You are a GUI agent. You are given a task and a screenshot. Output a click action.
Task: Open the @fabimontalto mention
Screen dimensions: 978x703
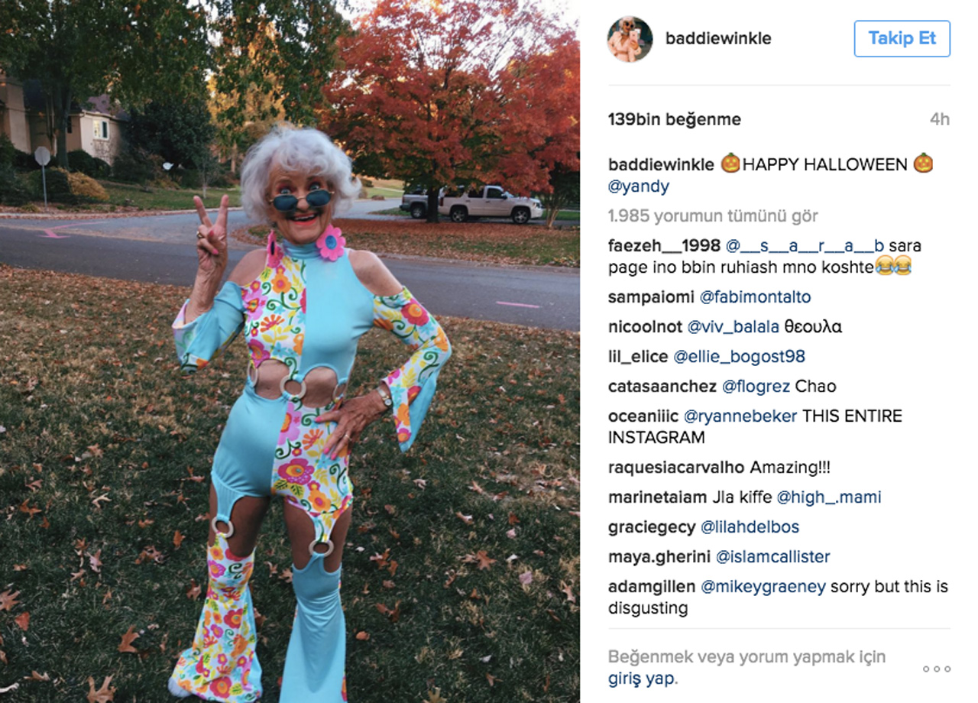point(755,297)
